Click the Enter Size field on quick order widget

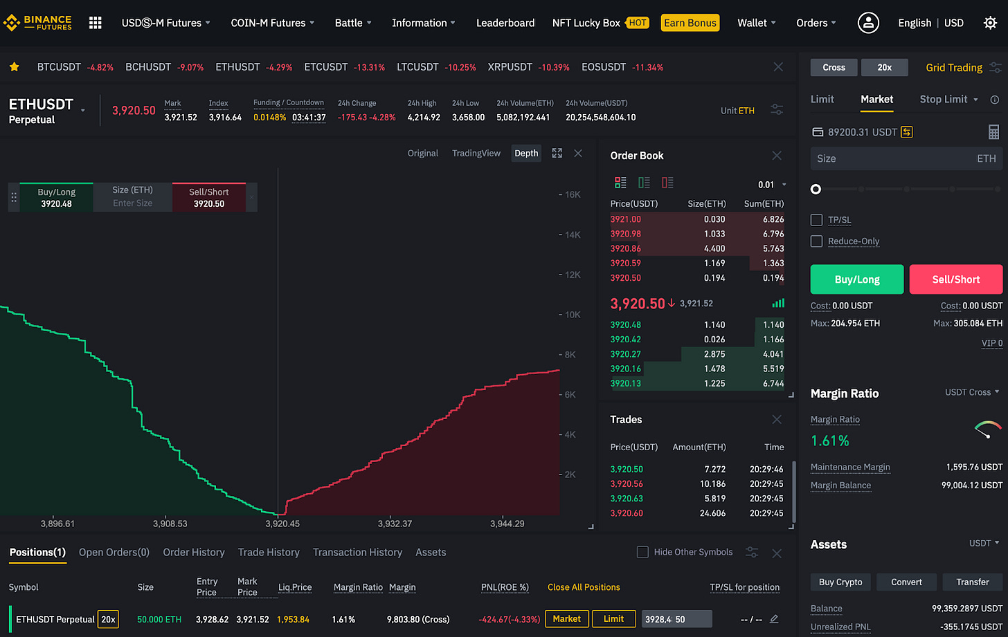(x=132, y=203)
